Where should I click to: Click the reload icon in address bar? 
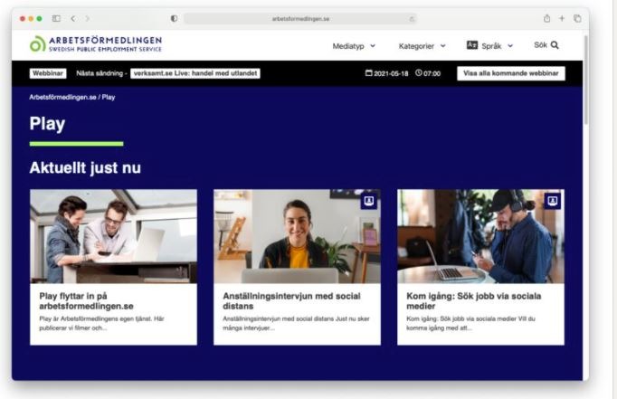(413, 18)
